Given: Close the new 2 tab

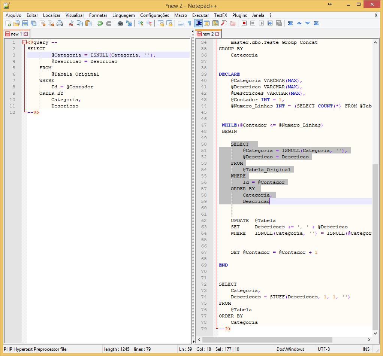Looking at the screenshot, I should (217, 34).
